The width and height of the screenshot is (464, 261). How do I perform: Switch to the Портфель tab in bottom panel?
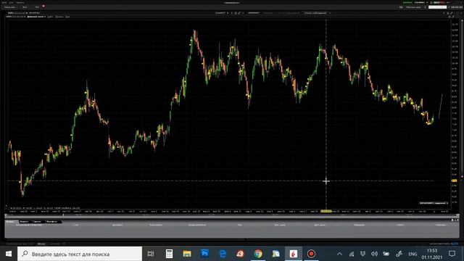53,221
